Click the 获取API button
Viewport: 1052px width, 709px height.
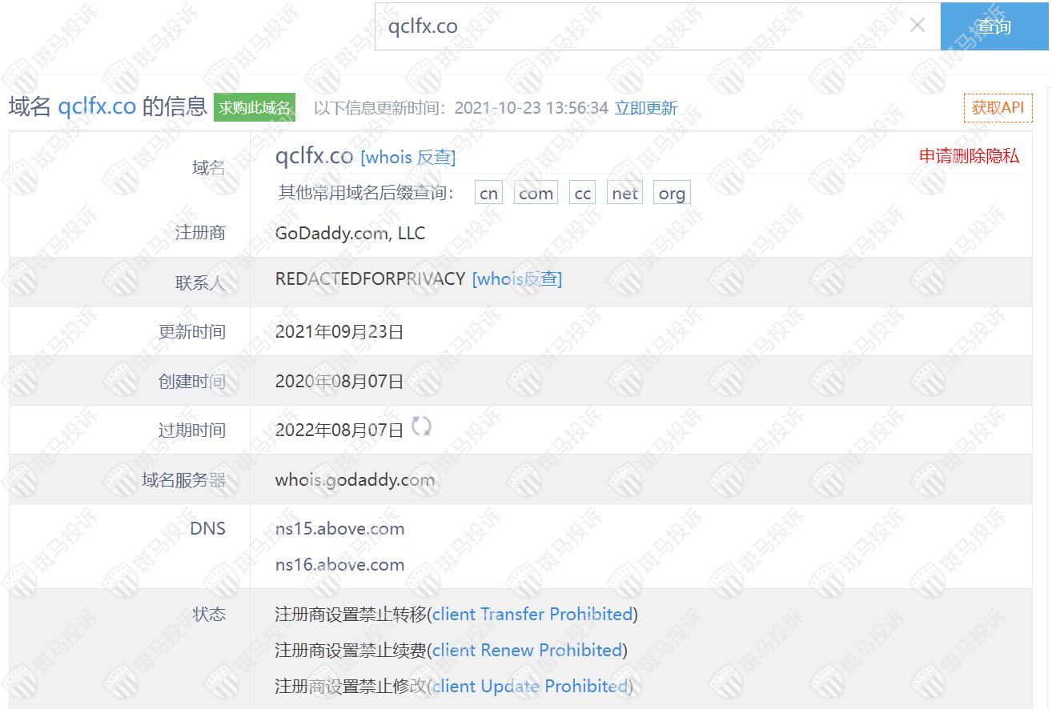[998, 108]
